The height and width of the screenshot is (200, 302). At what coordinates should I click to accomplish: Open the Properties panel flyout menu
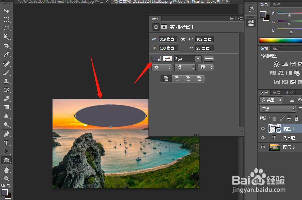pyautogui.click(x=240, y=18)
